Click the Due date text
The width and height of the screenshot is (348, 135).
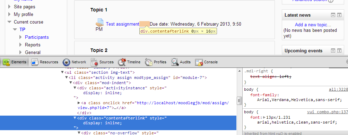point(195,24)
